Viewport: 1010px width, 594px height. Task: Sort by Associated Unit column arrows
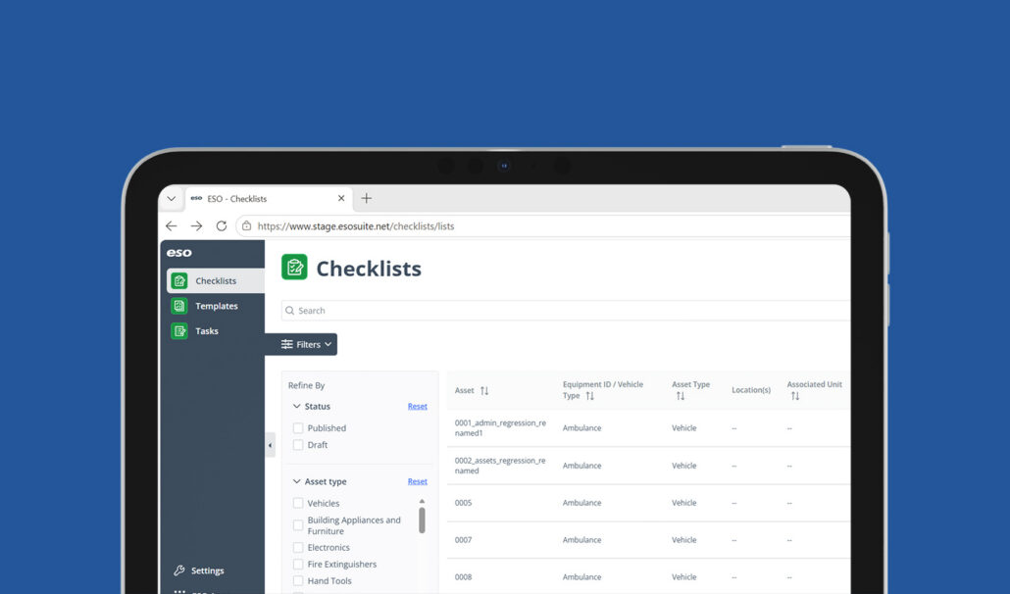[x=795, y=396]
